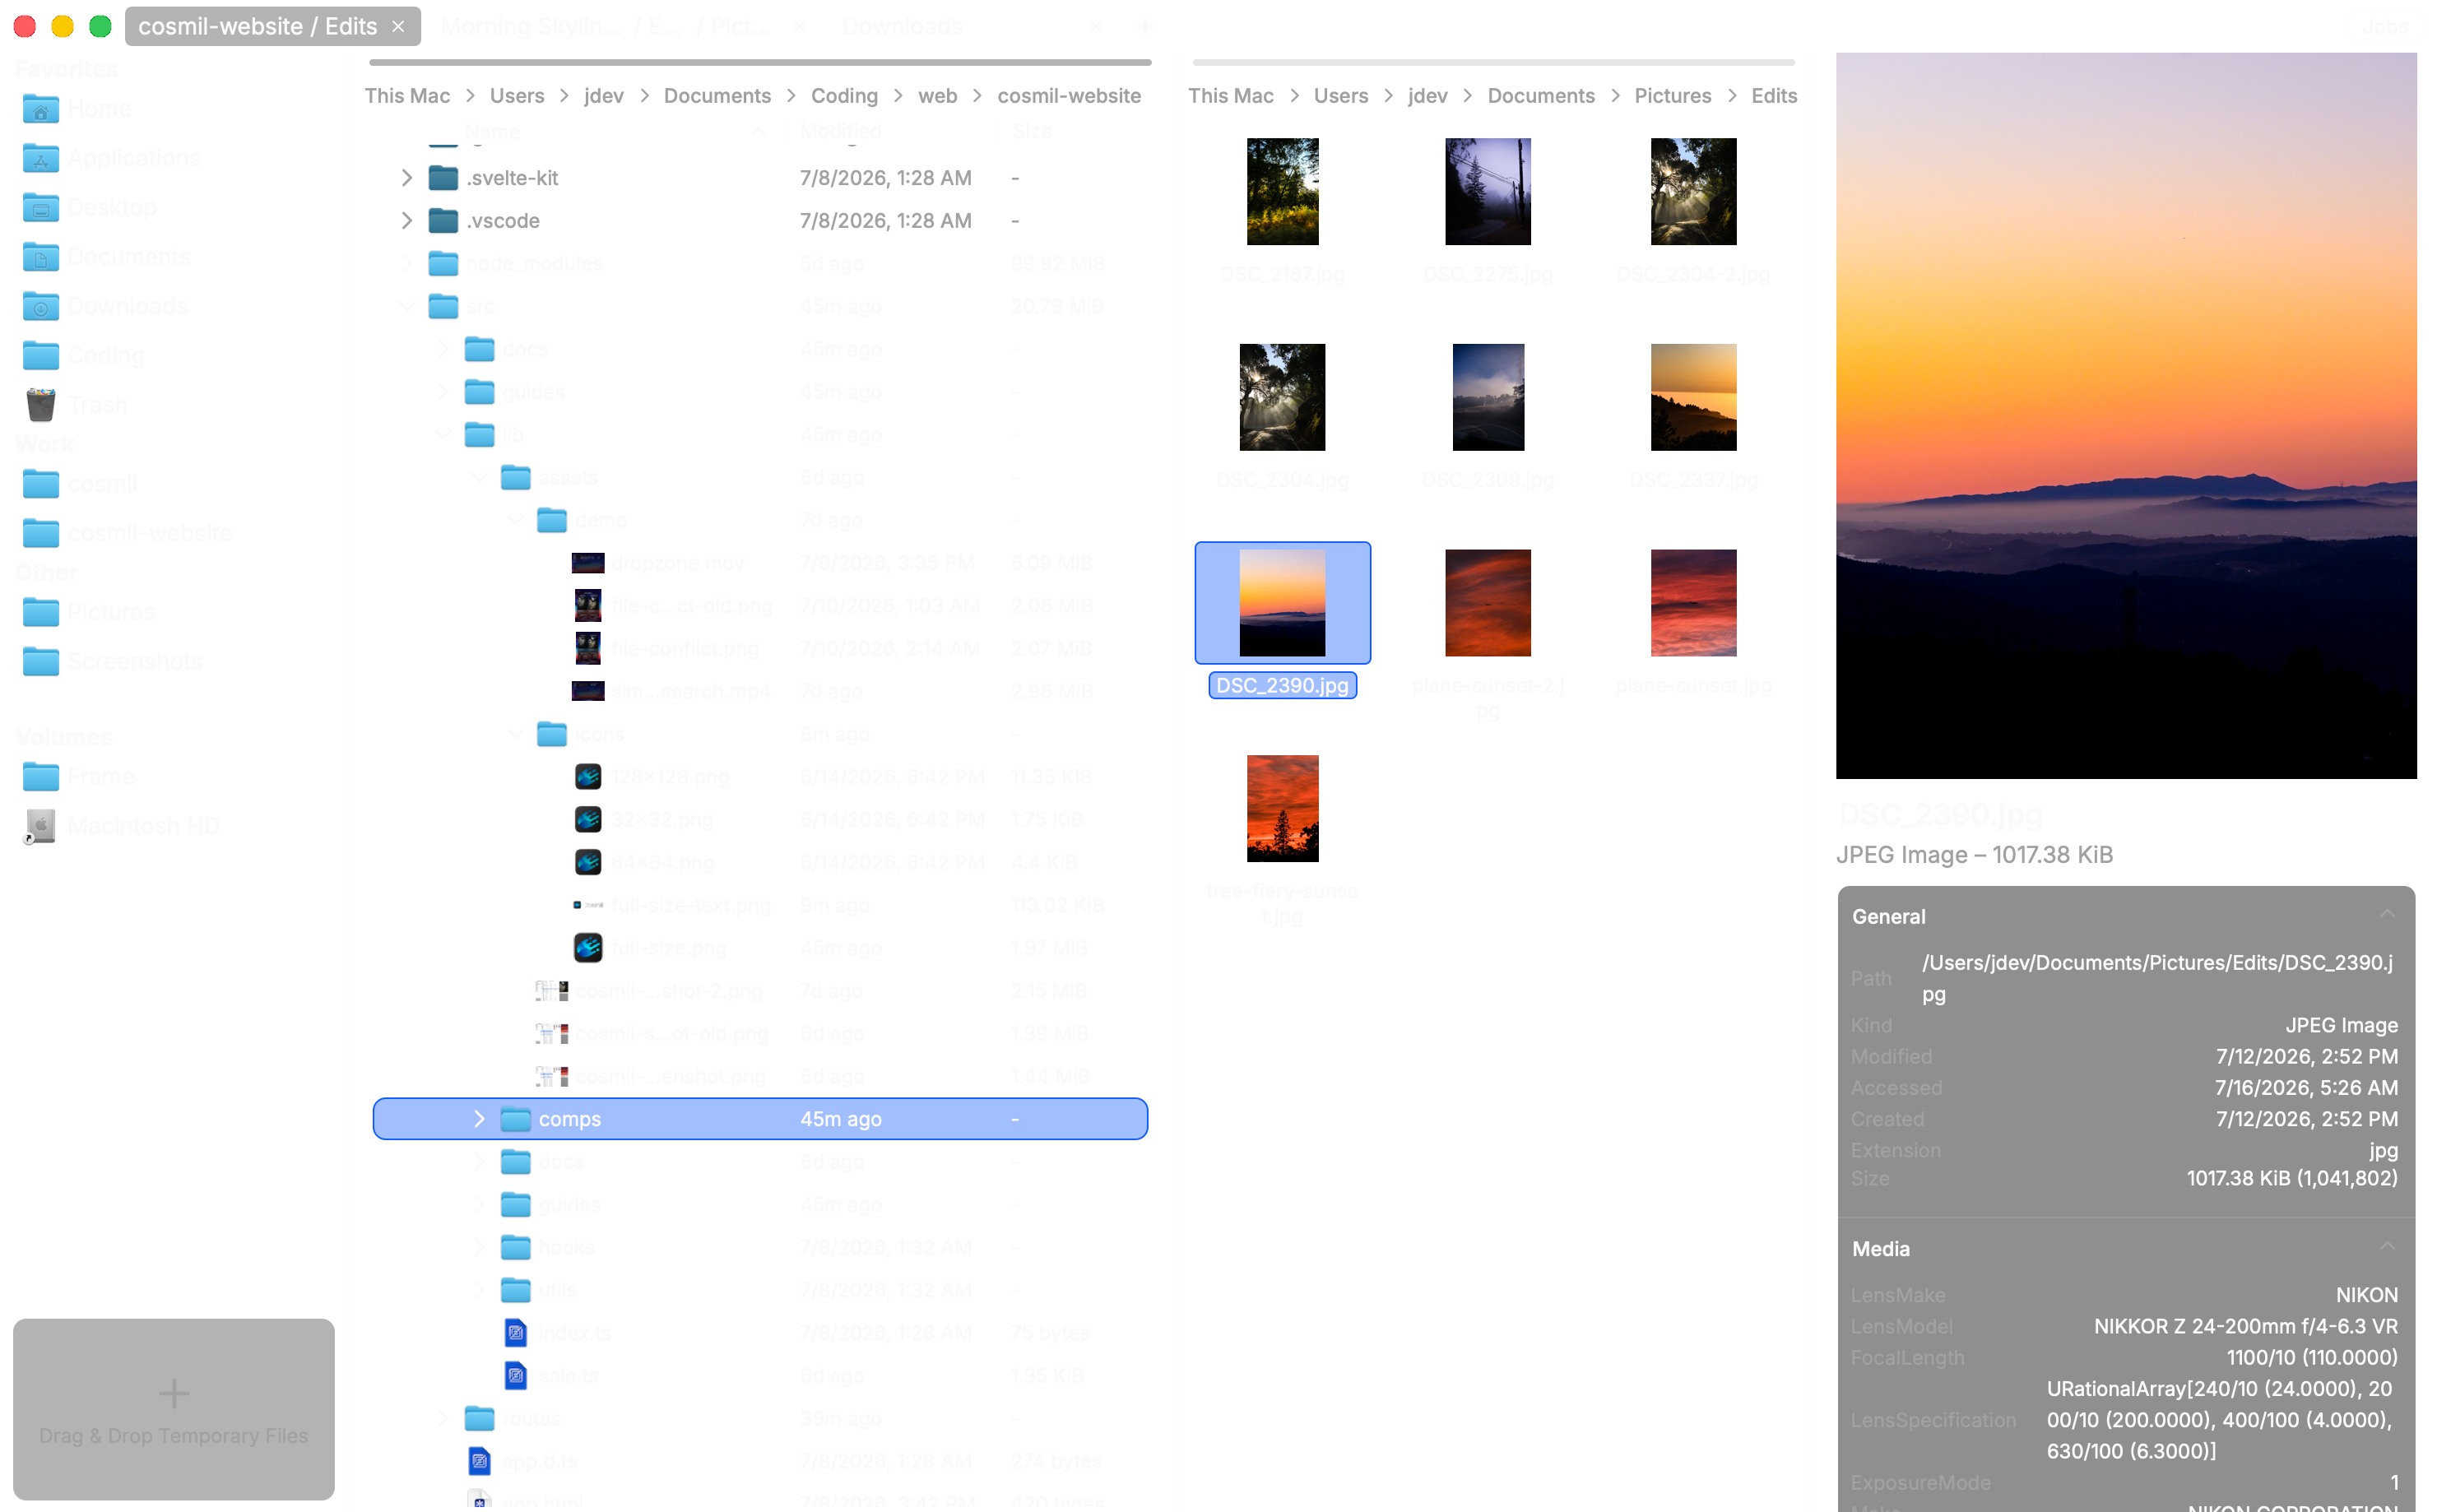Image resolution: width=2437 pixels, height=1512 pixels.
Task: Open Screenshots folder in sidebar
Action: [111, 661]
